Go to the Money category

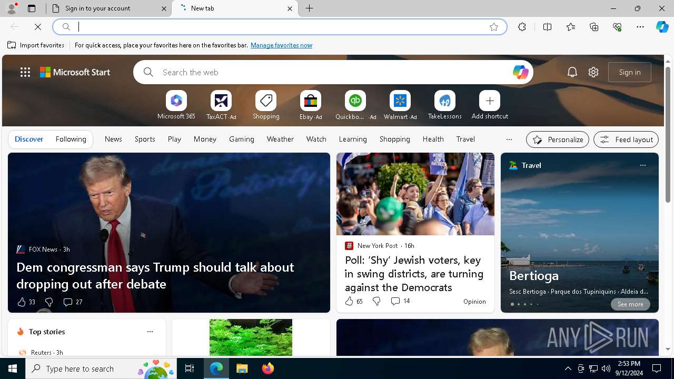click(x=205, y=139)
